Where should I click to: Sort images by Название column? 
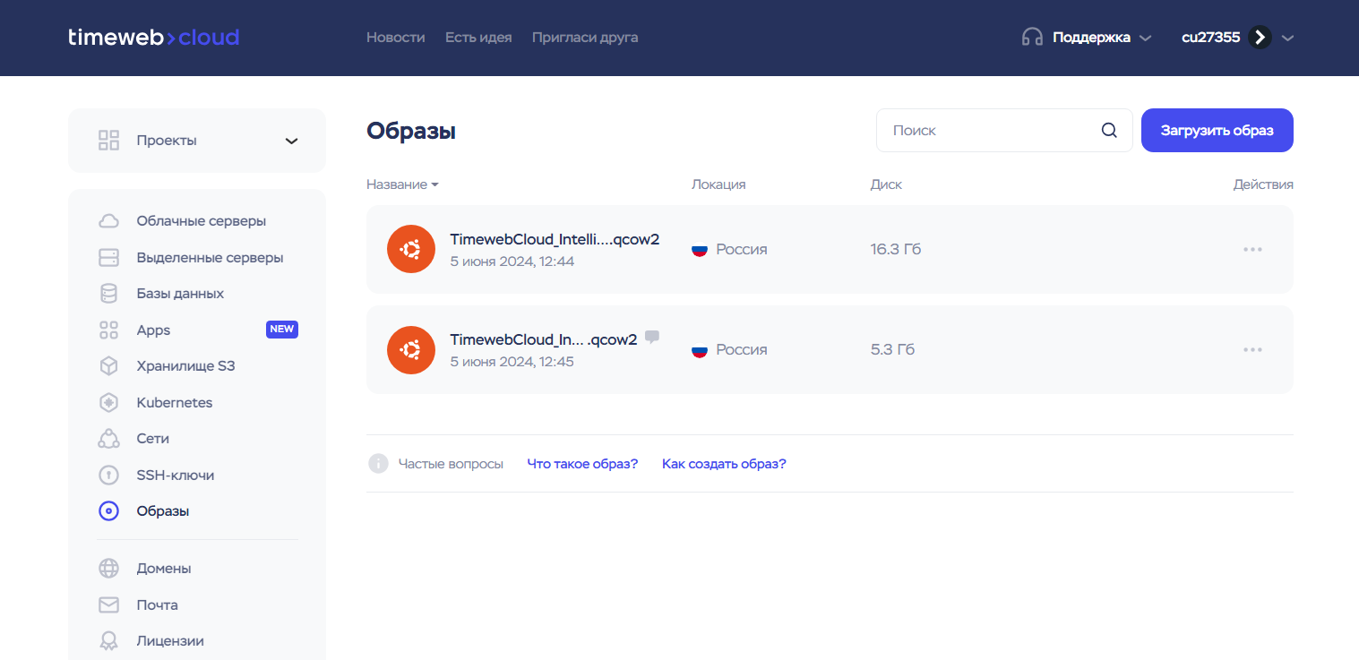401,184
